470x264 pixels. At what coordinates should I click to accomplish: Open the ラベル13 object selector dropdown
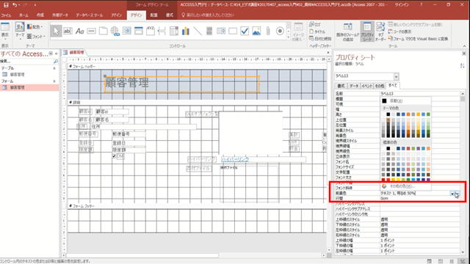coord(396,76)
